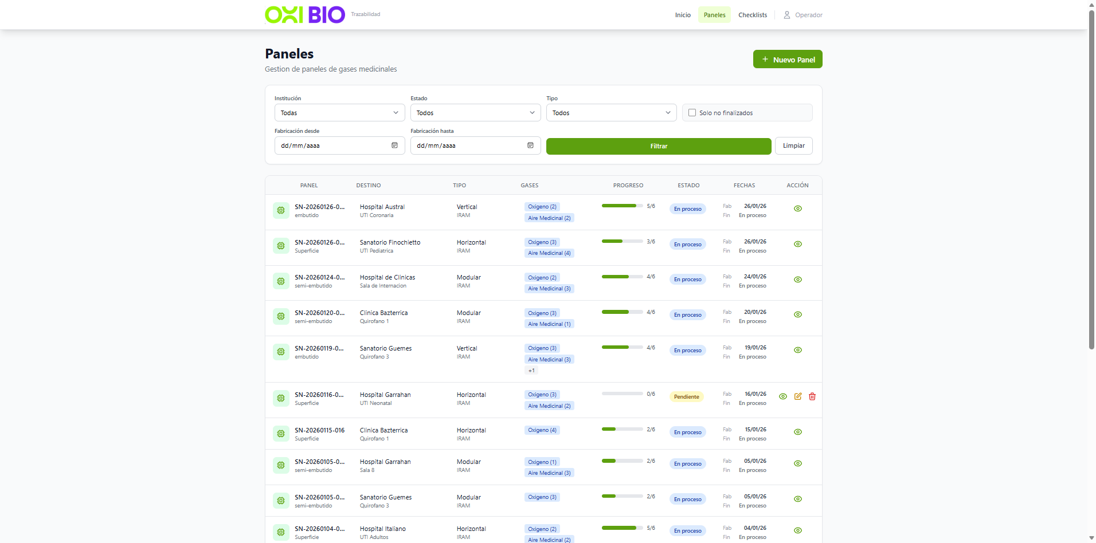Click the Operador user icon
Image resolution: width=1096 pixels, height=543 pixels.
click(x=787, y=15)
